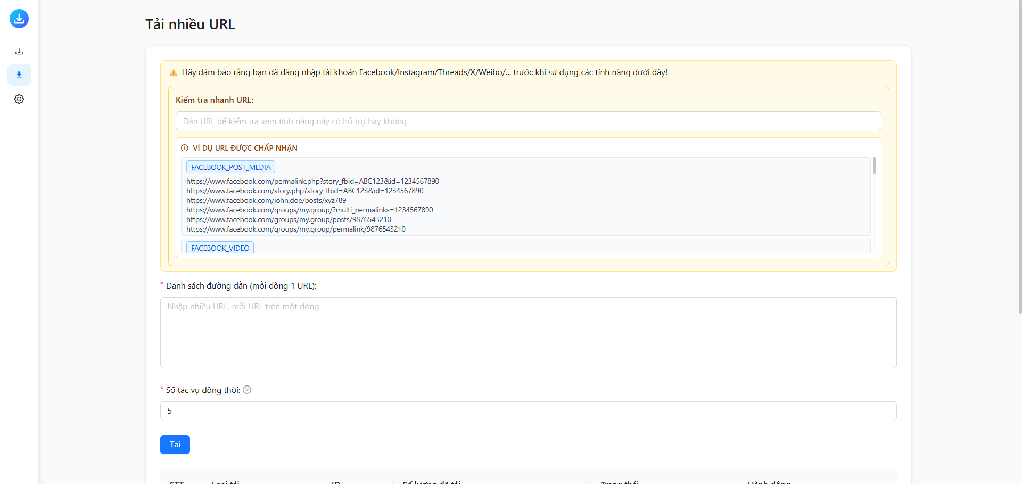Click the Kiểm tra nhanh URL label
Viewport: 1022px width, 484px height.
(x=215, y=100)
